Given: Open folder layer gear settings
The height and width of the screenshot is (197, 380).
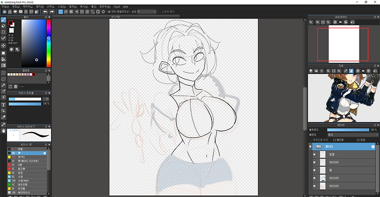Looking at the screenshot, I should click(x=373, y=146).
